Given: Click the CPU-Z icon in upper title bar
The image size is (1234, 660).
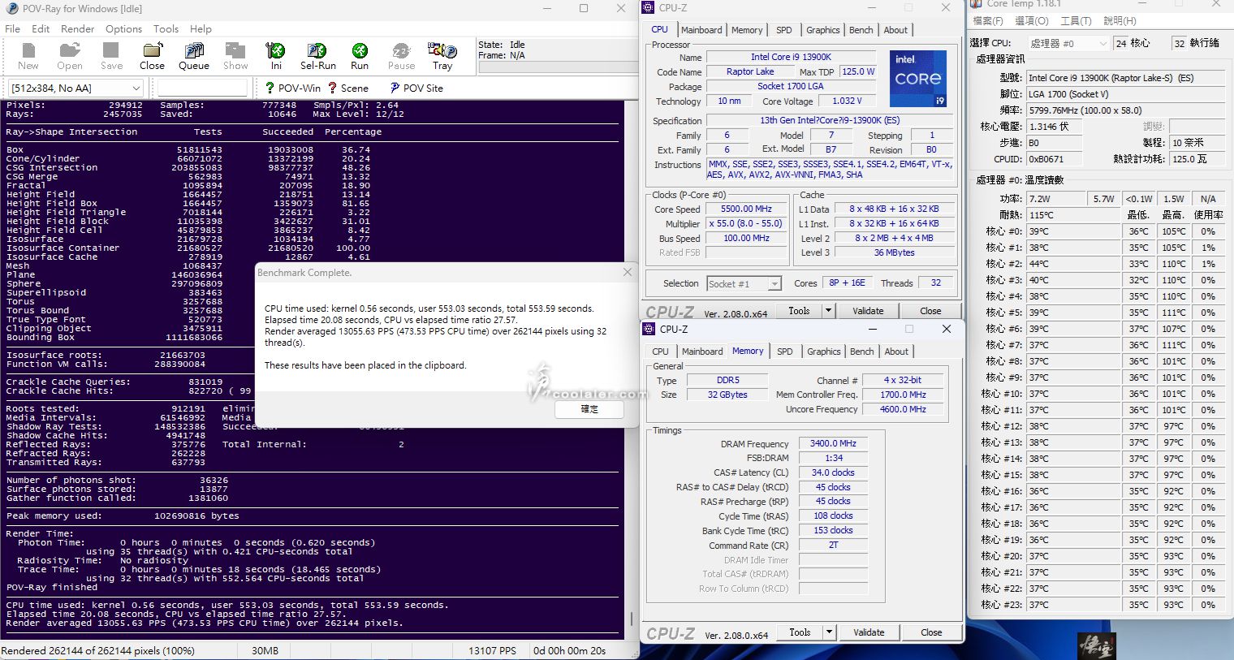Looking at the screenshot, I should [648, 7].
